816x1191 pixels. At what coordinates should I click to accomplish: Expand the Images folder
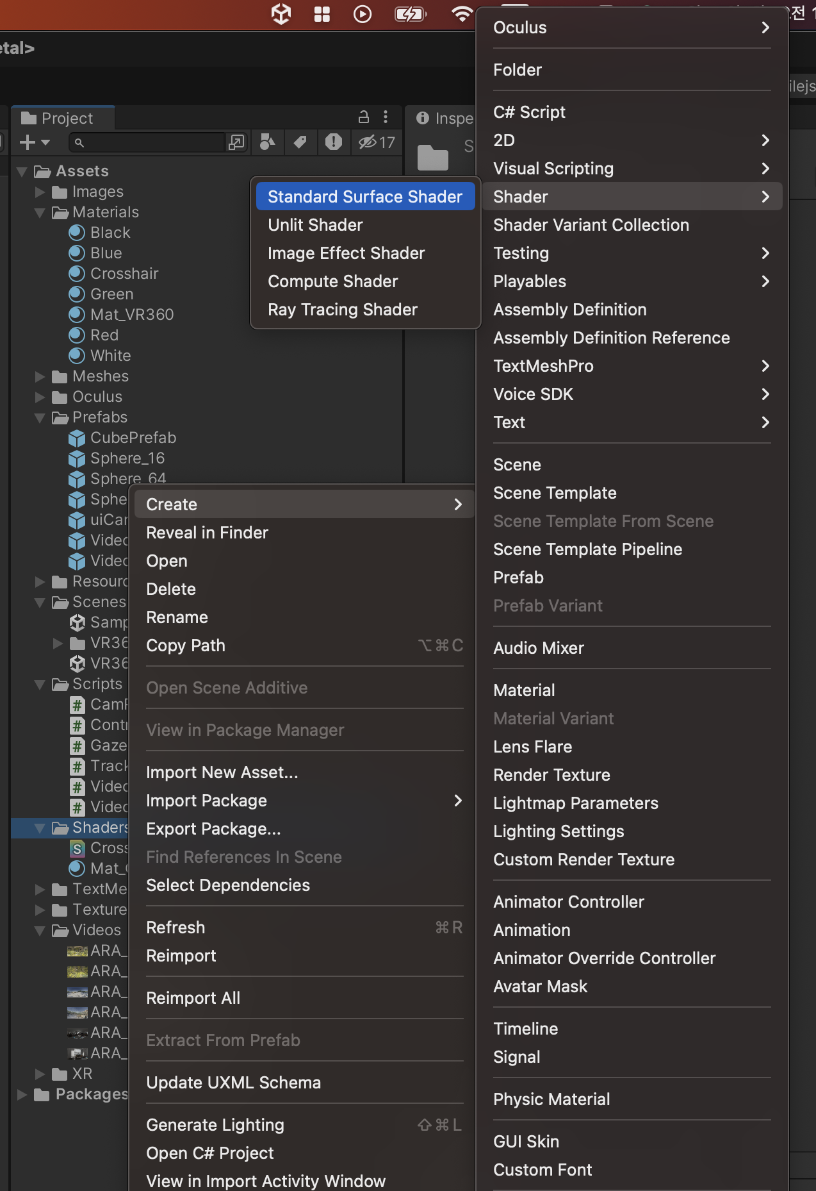40,192
